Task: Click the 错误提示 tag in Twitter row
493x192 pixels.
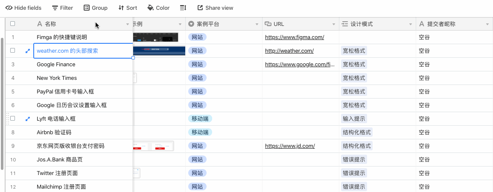Action: pos(354,173)
